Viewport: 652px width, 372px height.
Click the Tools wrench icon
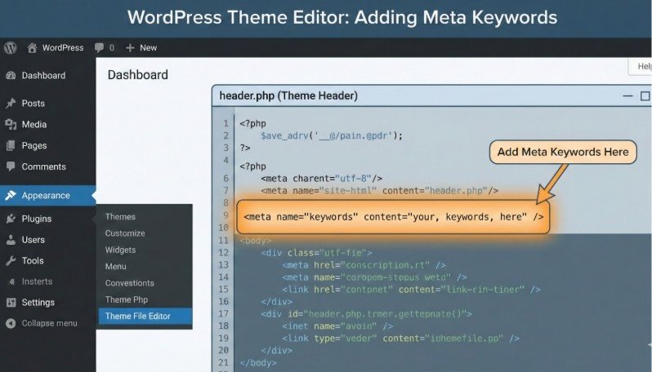tap(11, 260)
